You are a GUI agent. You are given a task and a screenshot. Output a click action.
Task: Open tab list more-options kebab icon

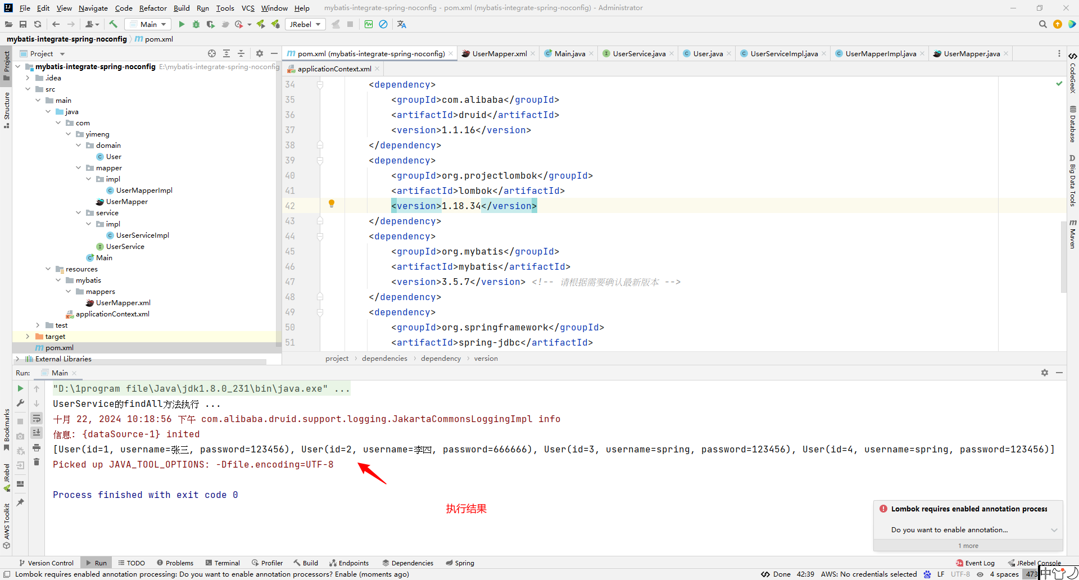click(x=1059, y=53)
